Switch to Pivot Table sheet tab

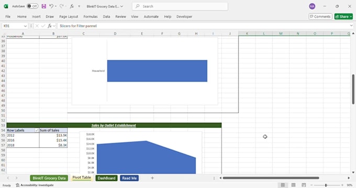pyautogui.click(x=82, y=178)
